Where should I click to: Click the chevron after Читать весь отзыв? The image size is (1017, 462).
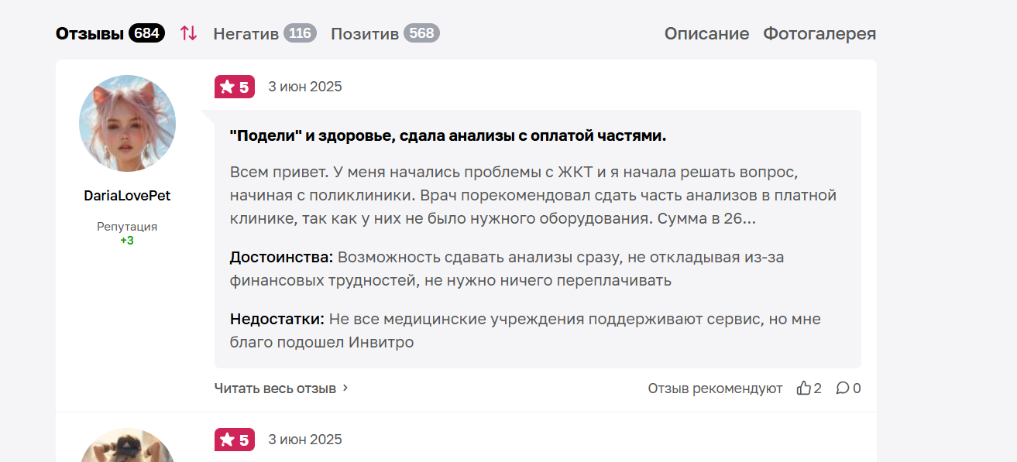click(x=345, y=388)
